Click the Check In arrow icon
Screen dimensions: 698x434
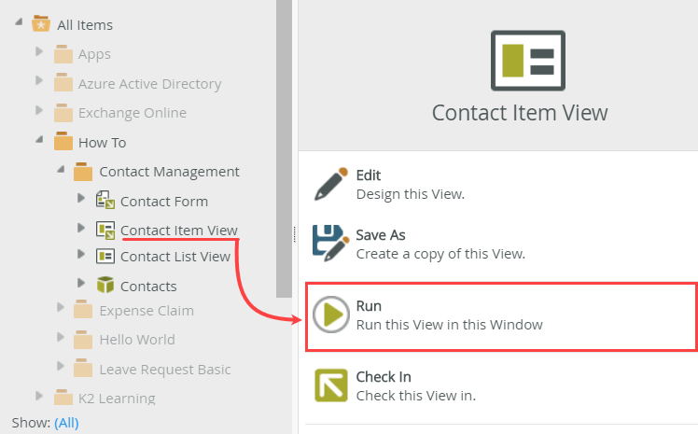(x=331, y=385)
